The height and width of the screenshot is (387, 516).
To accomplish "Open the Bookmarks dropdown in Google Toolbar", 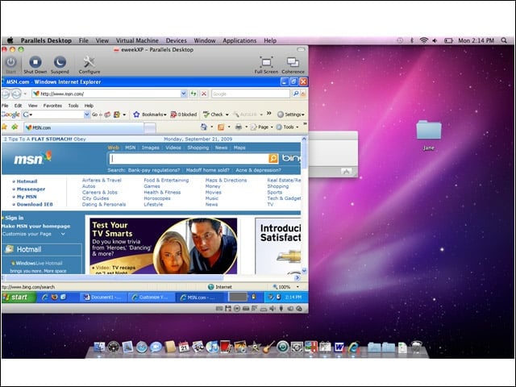I will pyautogui.click(x=164, y=114).
